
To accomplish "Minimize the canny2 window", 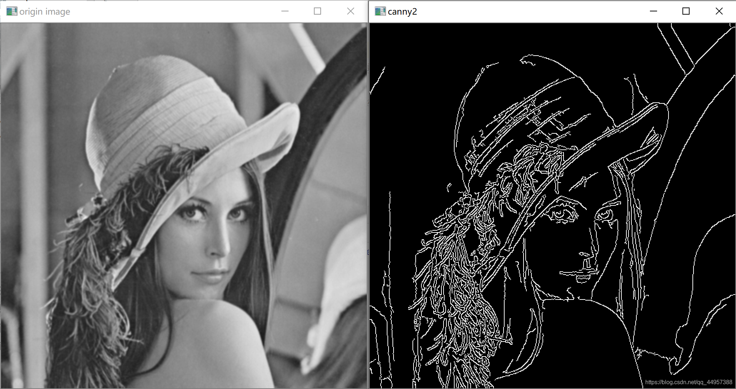I will (x=653, y=11).
